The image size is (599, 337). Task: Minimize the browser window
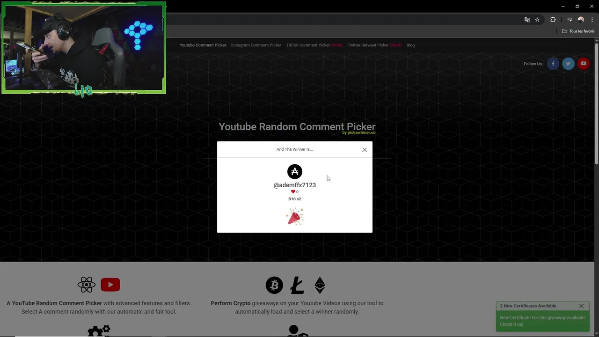point(562,6)
